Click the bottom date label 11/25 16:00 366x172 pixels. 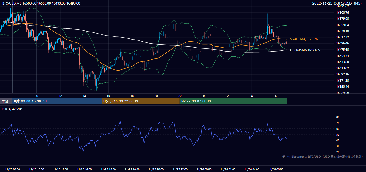(108, 169)
